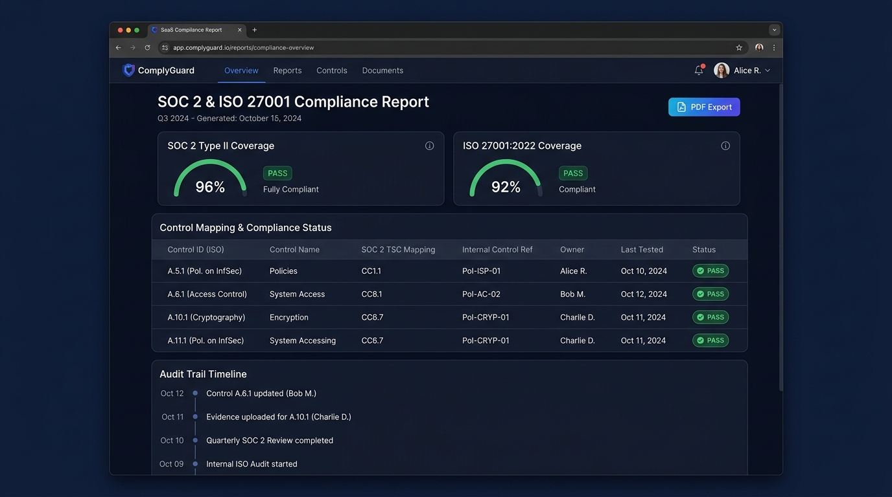Open a new browser tab
The height and width of the screenshot is (497, 892).
pyautogui.click(x=255, y=30)
